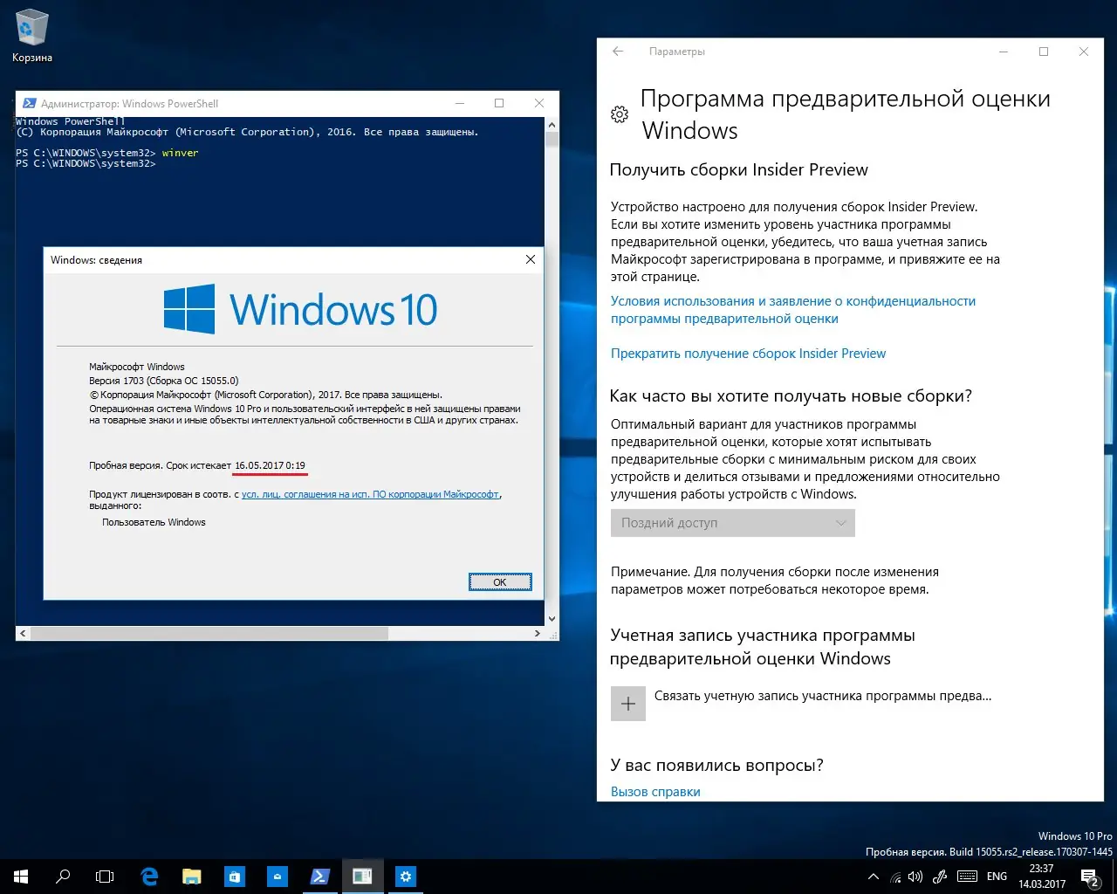Switch to Settings via its taskbar icon

pyautogui.click(x=405, y=877)
